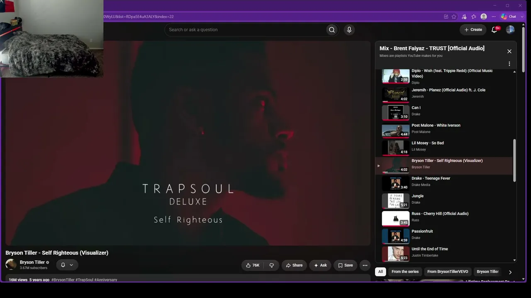531x298 pixels.
Task: Click the #TrapSoul hashtag
Action: [x=84, y=280]
